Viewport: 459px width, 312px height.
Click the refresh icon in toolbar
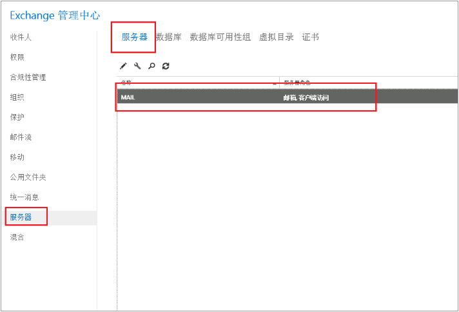166,66
